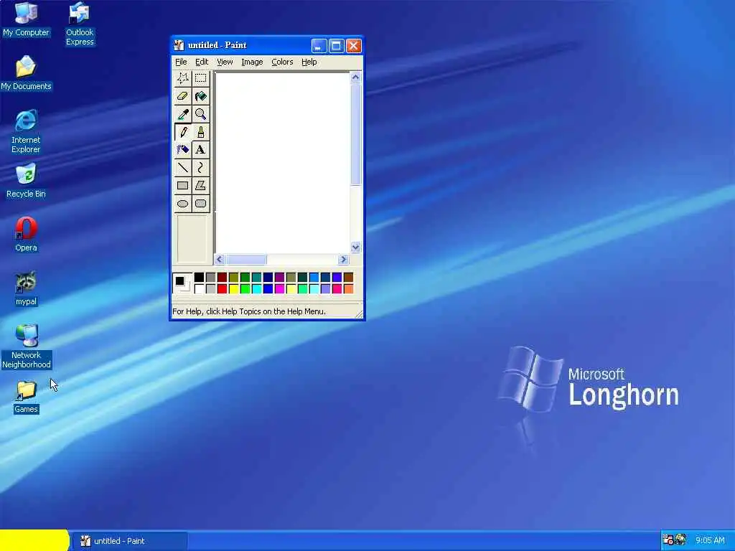Choose the Eraser tool
Viewport: 735px width, 551px height.
point(183,96)
